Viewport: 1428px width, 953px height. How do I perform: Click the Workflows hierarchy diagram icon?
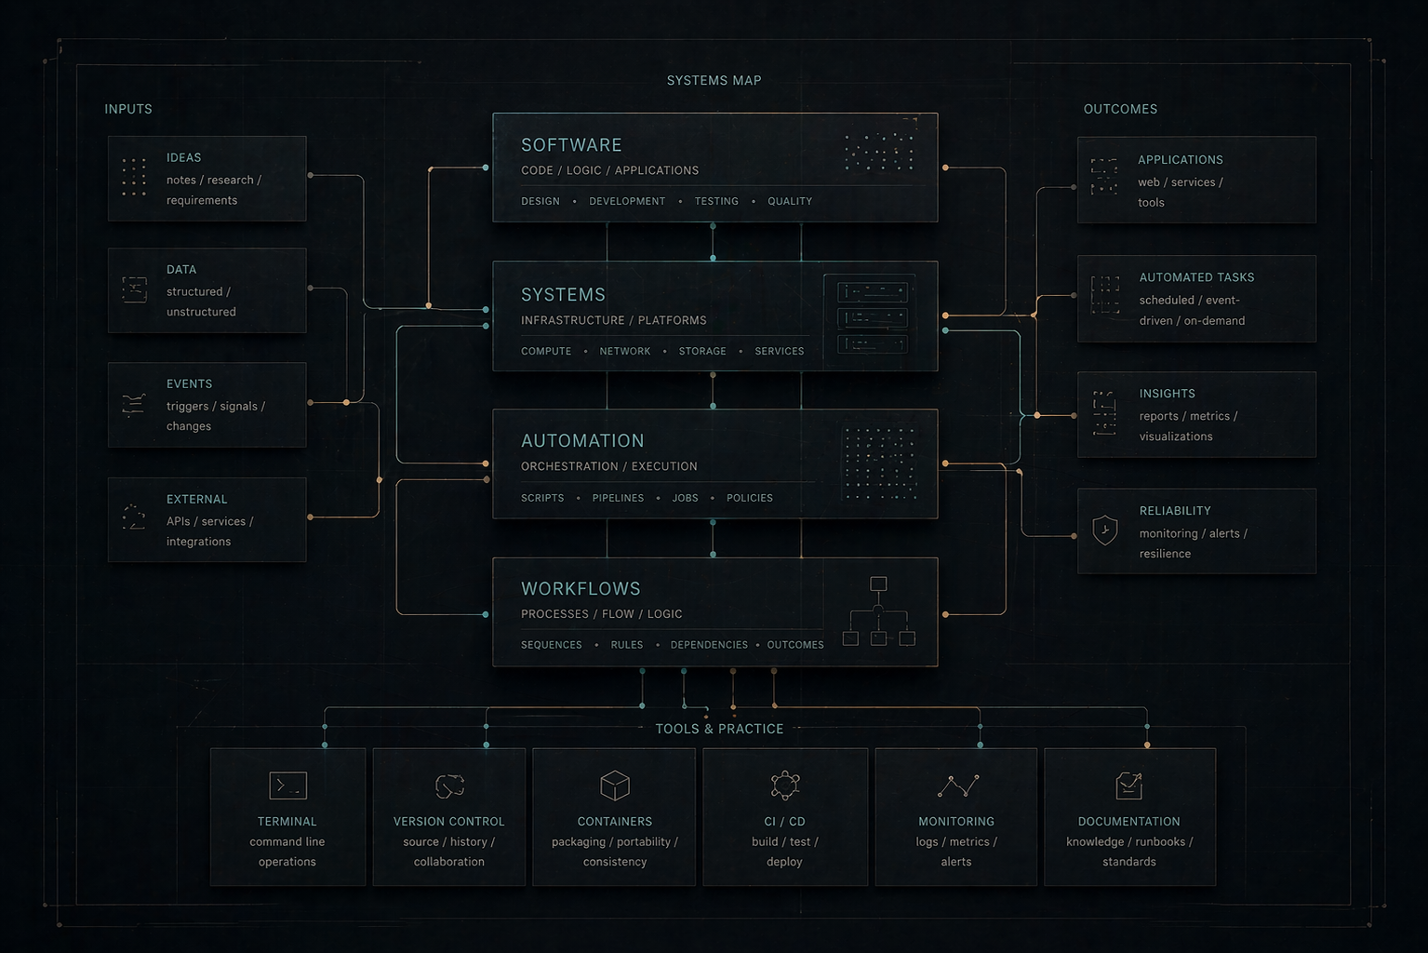pyautogui.click(x=878, y=611)
